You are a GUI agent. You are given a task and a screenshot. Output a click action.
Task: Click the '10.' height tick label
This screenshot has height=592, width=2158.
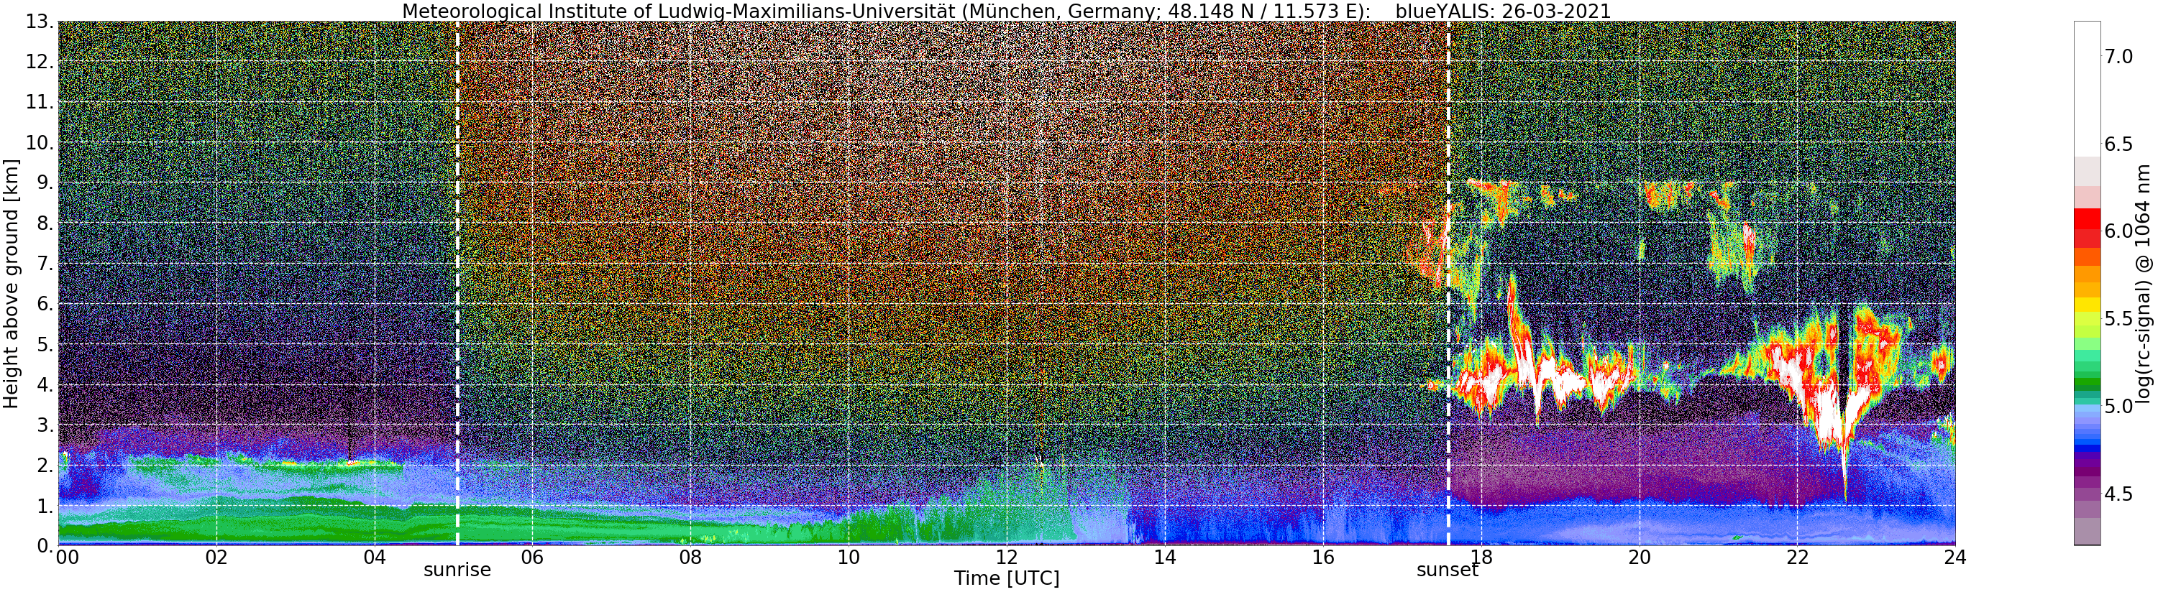[40, 142]
